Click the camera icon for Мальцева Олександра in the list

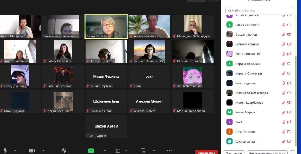point(289,93)
